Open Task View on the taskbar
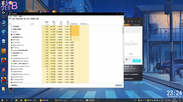 tap(7, 100)
